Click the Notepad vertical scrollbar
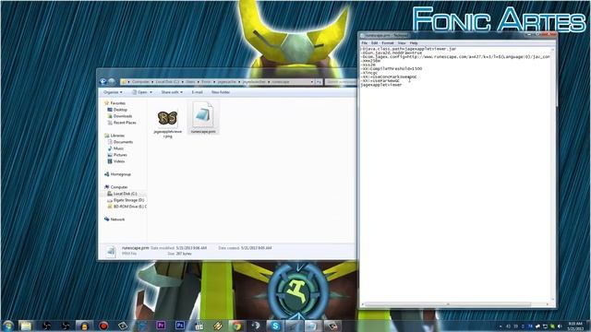This screenshot has width=591, height=332. click(x=554, y=174)
